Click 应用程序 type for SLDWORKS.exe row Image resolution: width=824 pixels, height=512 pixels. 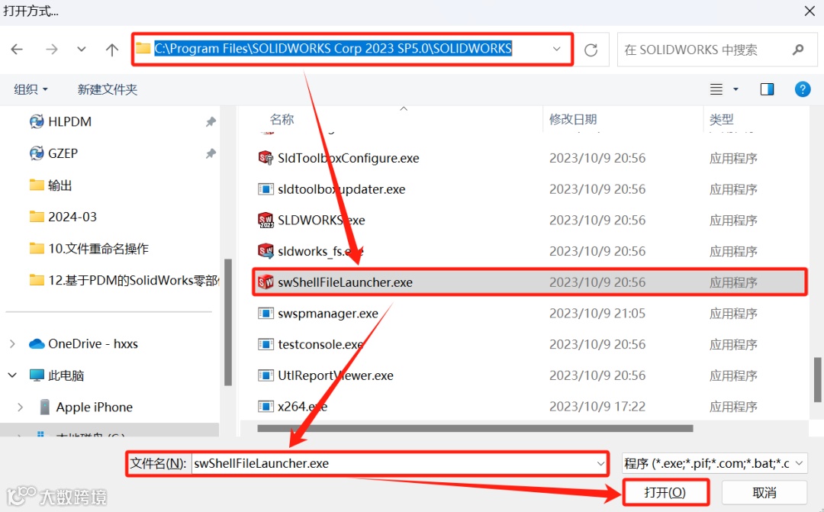[x=734, y=221]
